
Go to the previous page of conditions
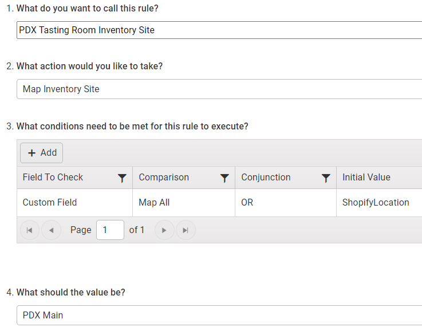(51, 230)
